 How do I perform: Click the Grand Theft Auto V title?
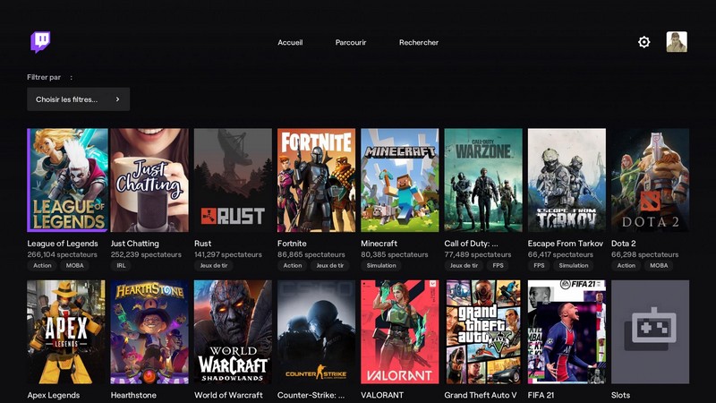[481, 395]
